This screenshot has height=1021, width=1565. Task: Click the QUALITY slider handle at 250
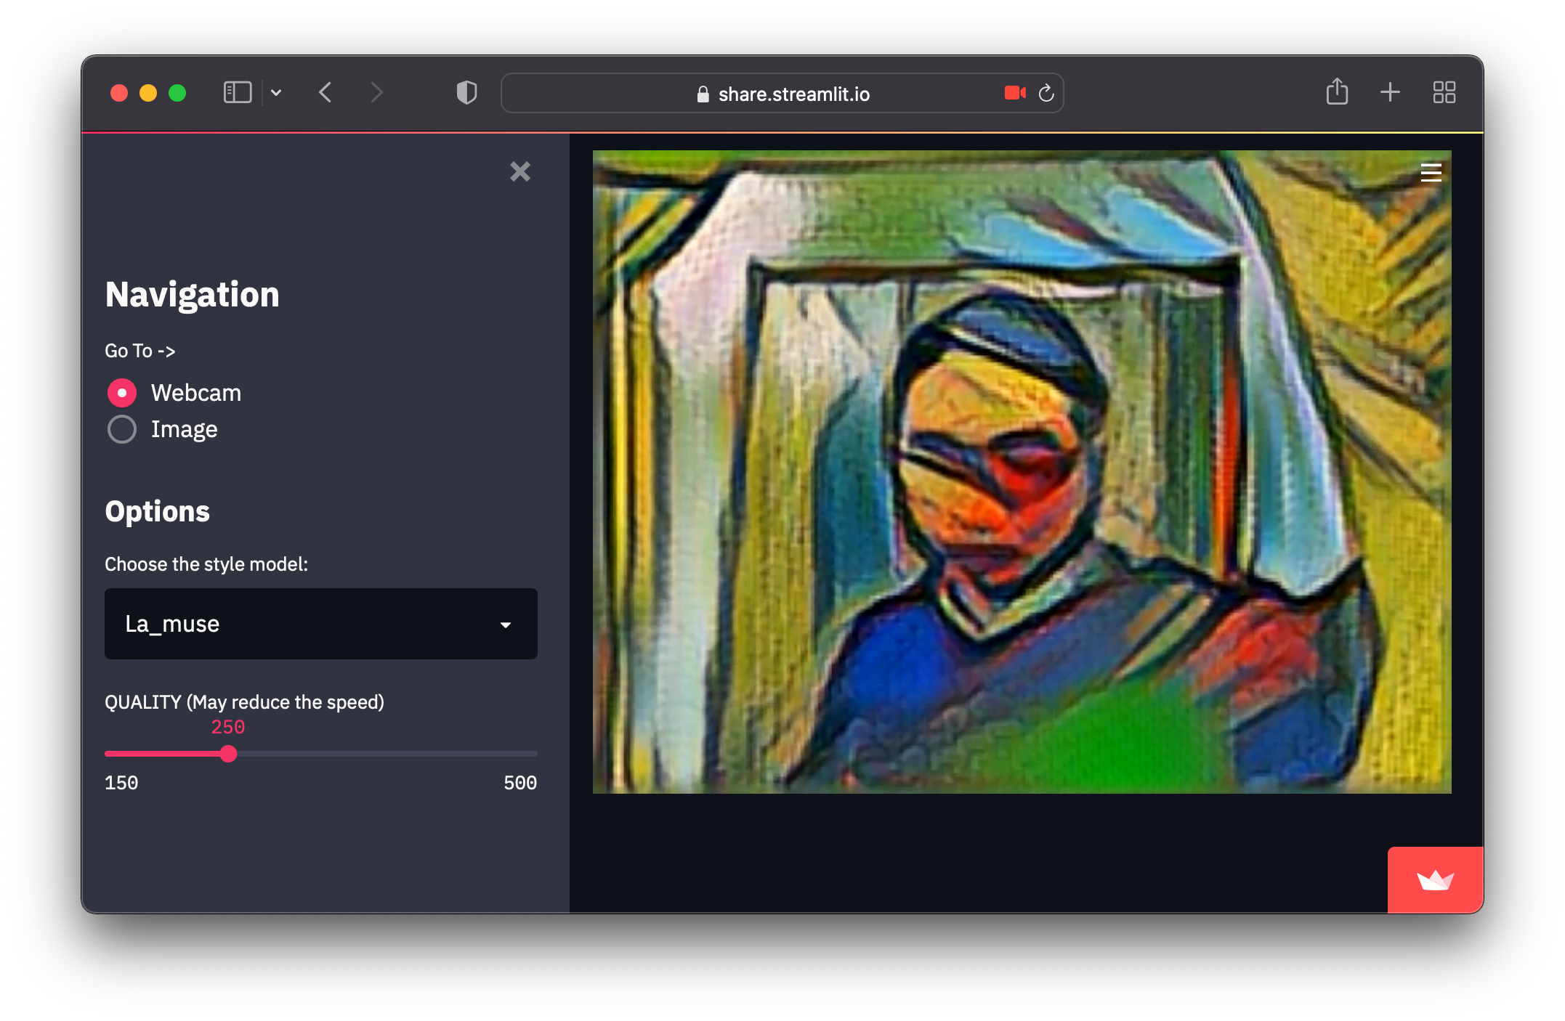tap(228, 754)
